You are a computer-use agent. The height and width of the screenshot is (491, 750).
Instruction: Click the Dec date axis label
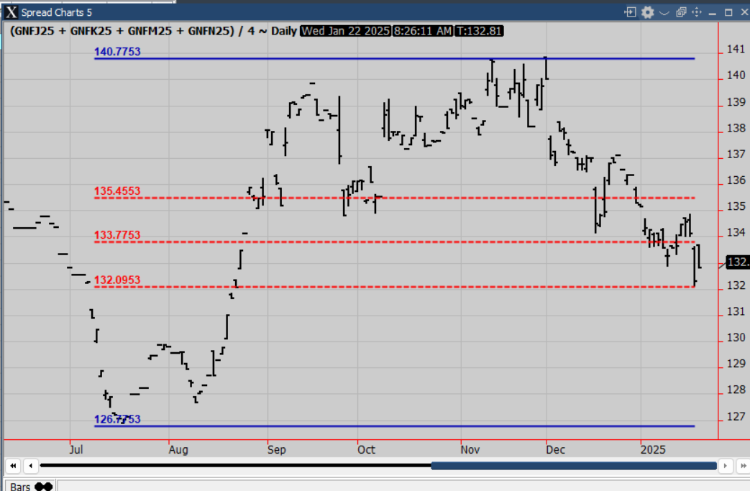(556, 450)
